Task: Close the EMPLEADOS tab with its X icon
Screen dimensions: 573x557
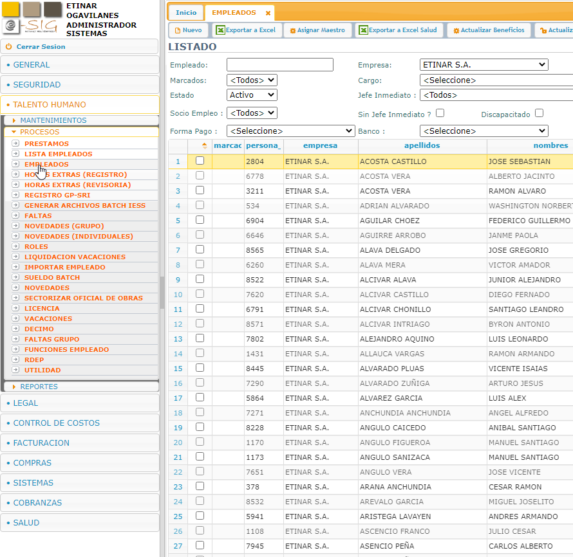Action: (268, 13)
